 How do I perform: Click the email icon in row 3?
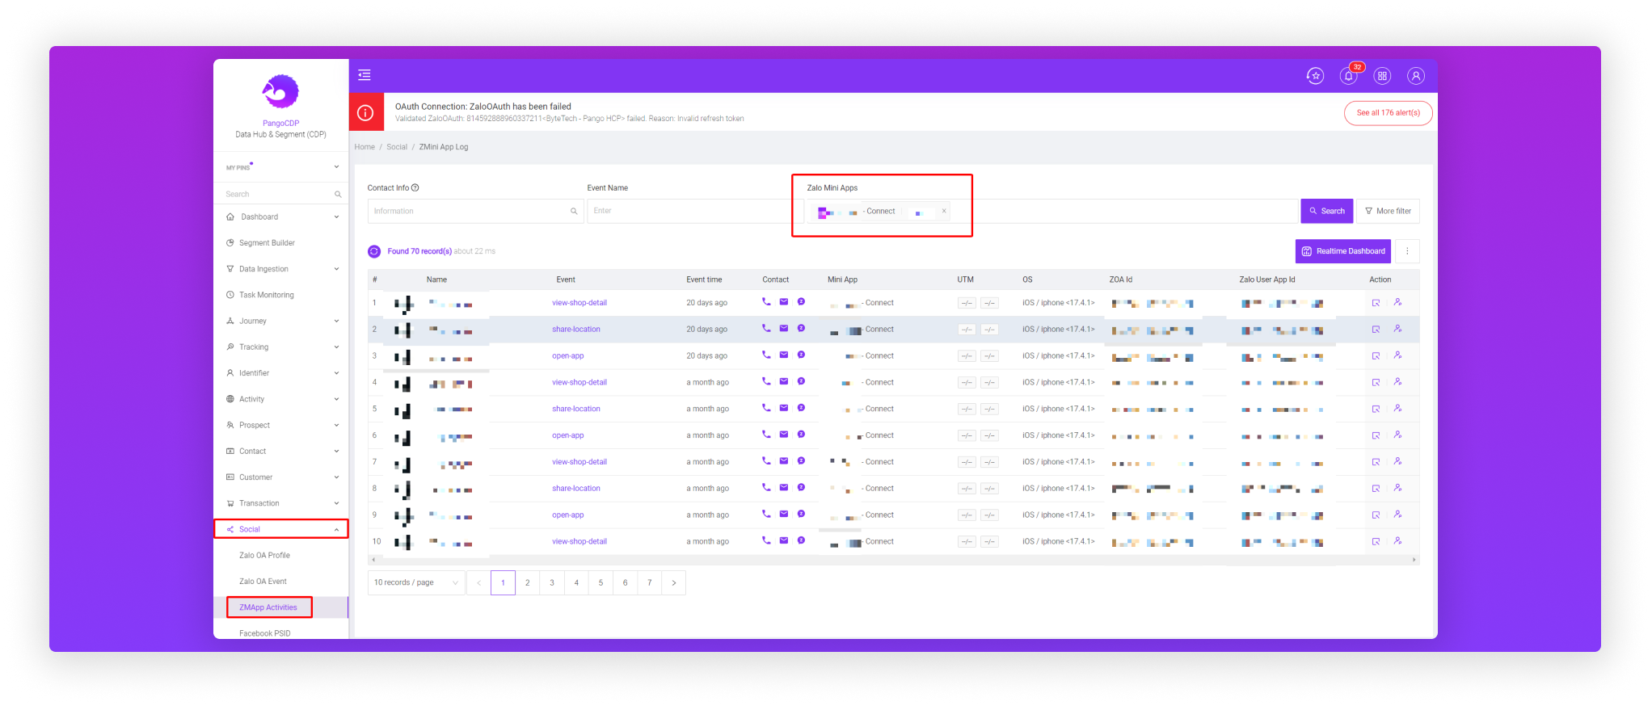[x=784, y=355]
